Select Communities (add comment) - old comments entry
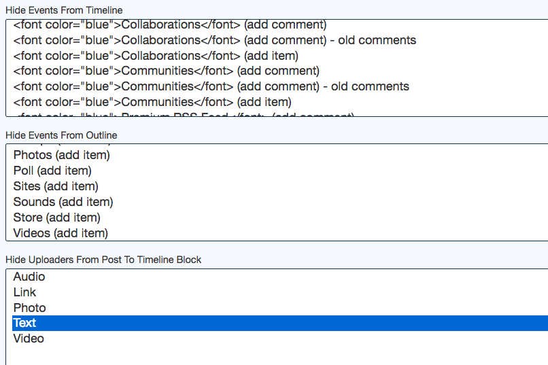548x365 pixels. tap(211, 86)
